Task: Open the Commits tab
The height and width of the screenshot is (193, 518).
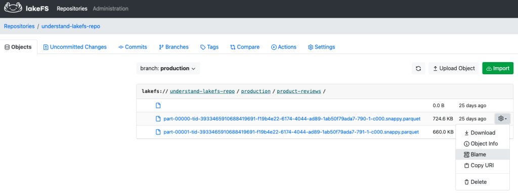Action: click(x=133, y=47)
